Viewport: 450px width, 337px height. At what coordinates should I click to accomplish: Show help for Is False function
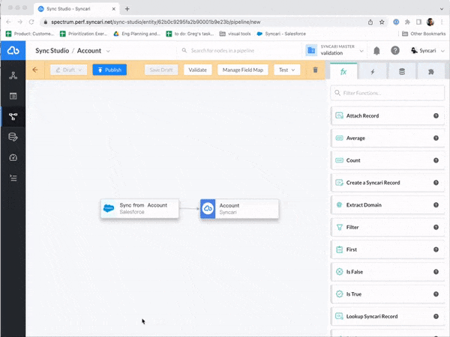pos(436,272)
